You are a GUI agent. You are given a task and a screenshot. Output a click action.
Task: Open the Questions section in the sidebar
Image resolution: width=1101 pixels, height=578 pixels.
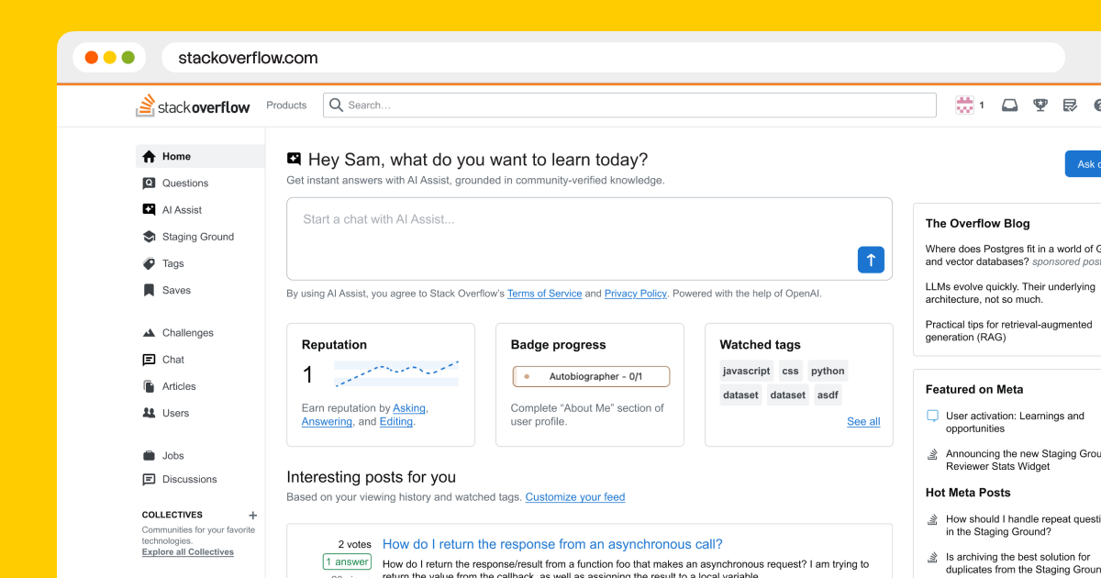click(184, 183)
